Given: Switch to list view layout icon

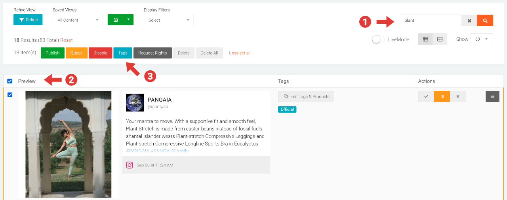Looking at the screenshot, I should pyautogui.click(x=425, y=39).
